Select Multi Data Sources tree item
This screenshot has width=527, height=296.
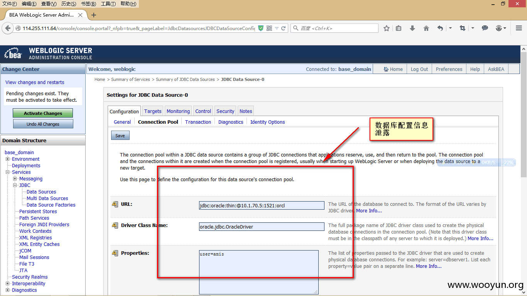pyautogui.click(x=47, y=198)
